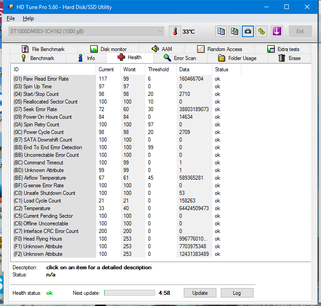Switch to the Disk monitor tab
The height and width of the screenshot is (306, 321).
[108, 49]
